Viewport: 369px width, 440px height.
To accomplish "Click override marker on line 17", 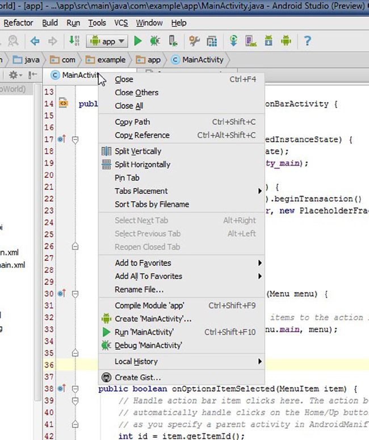I will coord(61,138).
